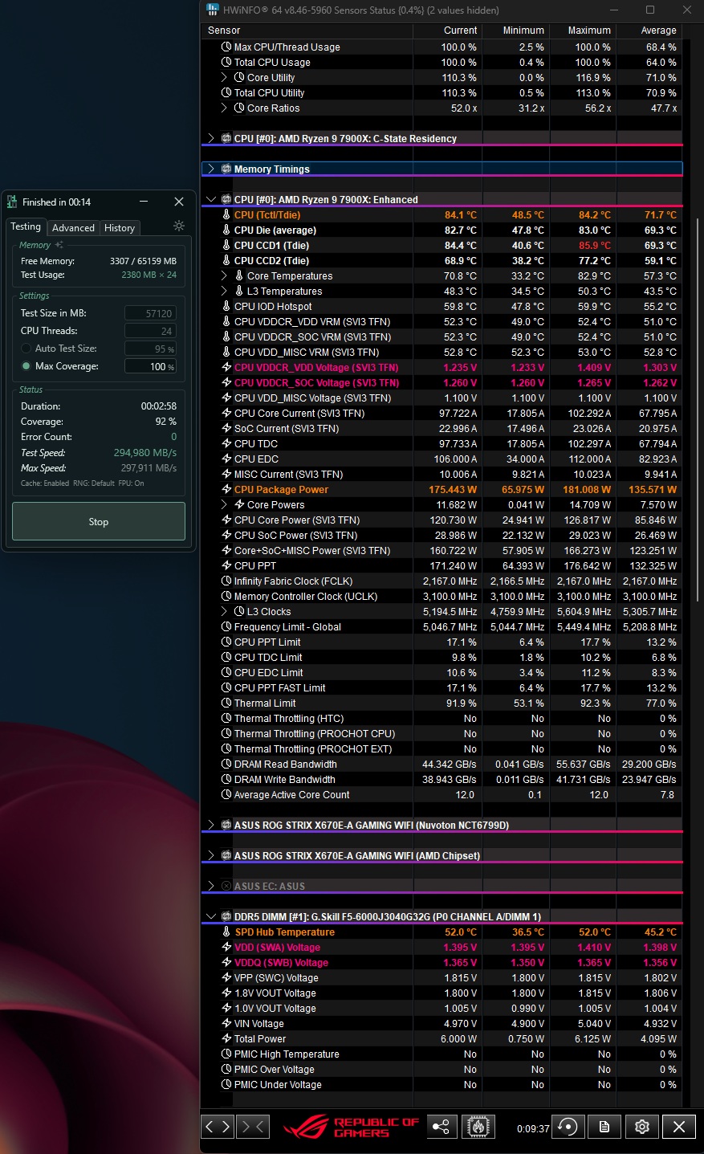Open HWiNFO sensor settings gear

click(642, 1127)
